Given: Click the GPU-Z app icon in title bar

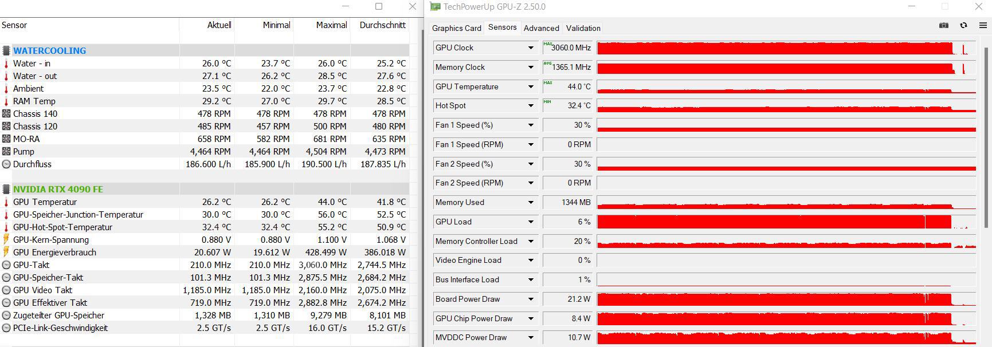Looking at the screenshot, I should (x=436, y=7).
